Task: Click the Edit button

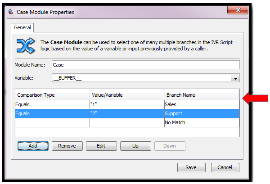Action: point(101,146)
